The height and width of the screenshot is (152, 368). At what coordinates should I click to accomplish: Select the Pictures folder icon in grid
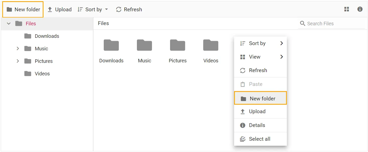tap(178, 45)
